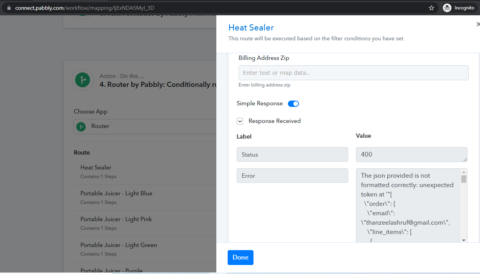480x274 pixels.
Task: Click the error text area scrollbar thumb
Action: (x=464, y=179)
